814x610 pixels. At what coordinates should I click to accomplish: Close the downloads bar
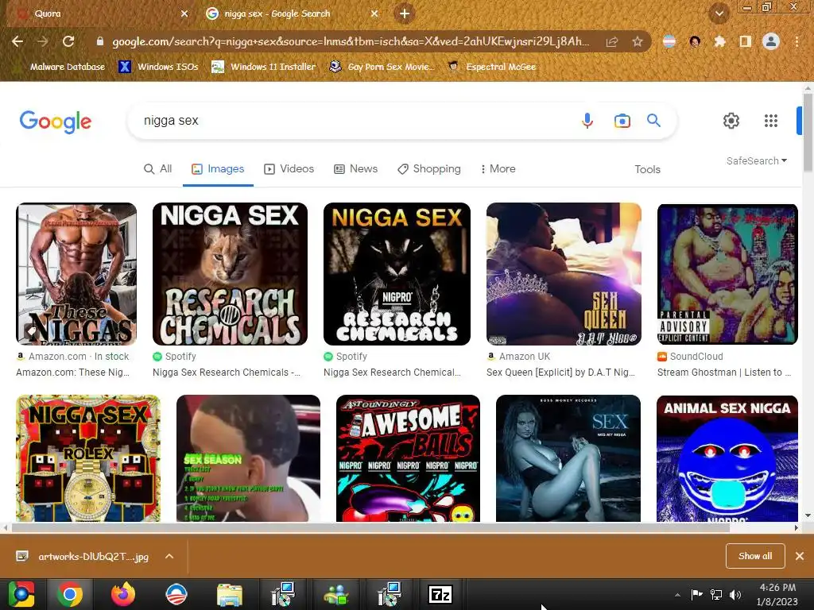pos(800,556)
